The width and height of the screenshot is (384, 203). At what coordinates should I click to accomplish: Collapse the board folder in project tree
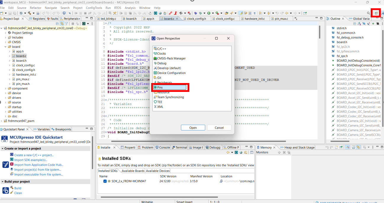tap(5, 47)
